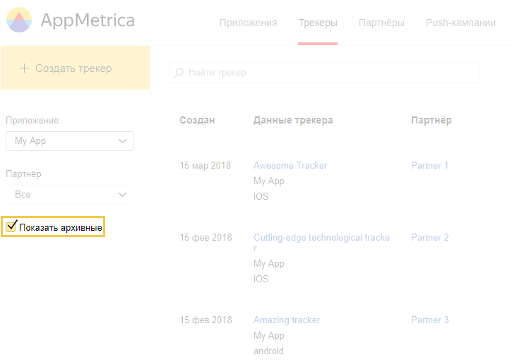Open the Partner 1 link
The height and width of the screenshot is (362, 512).
coord(429,166)
